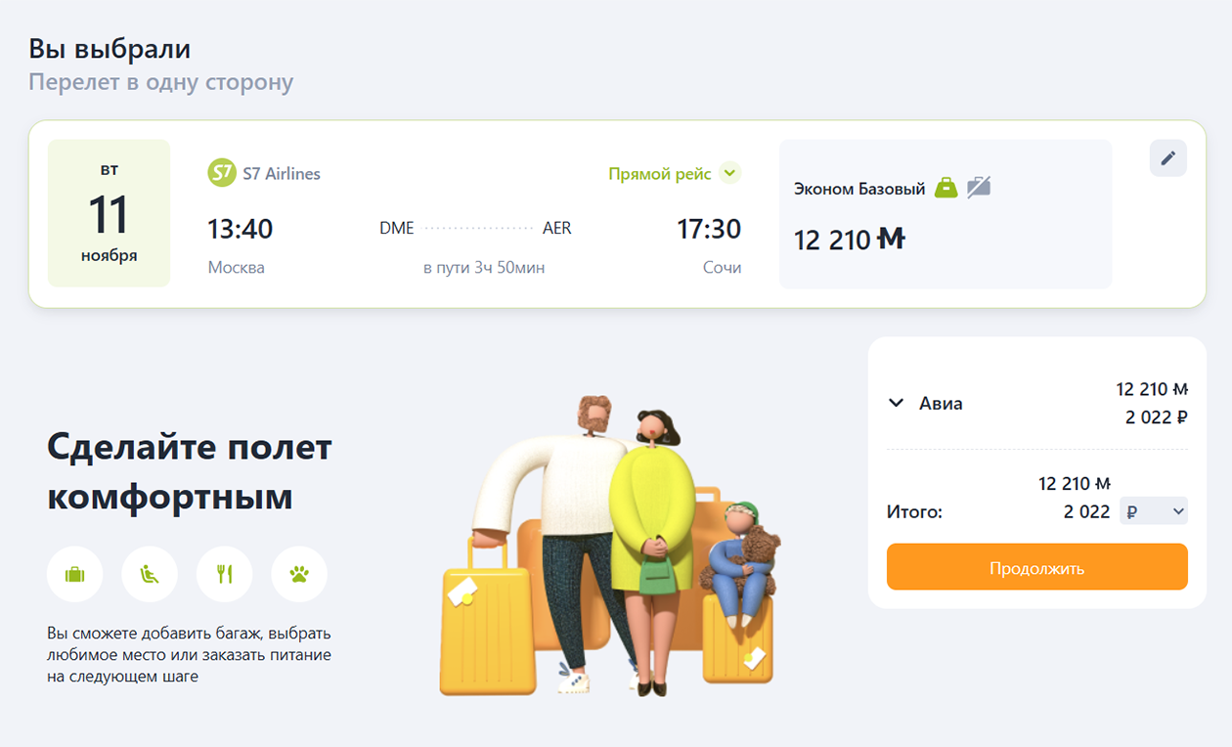Select the suitcase baggage round icon
The width and height of the screenshot is (1232, 747).
click(x=75, y=574)
